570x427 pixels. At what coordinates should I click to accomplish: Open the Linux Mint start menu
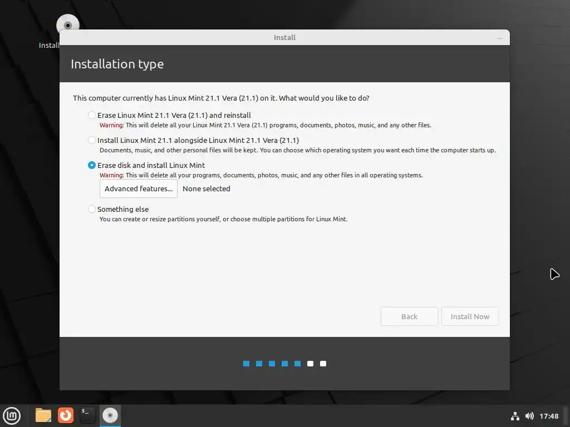click(12, 415)
